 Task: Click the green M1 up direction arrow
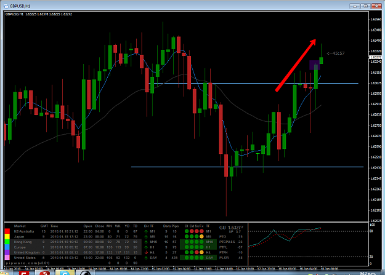[146, 231]
